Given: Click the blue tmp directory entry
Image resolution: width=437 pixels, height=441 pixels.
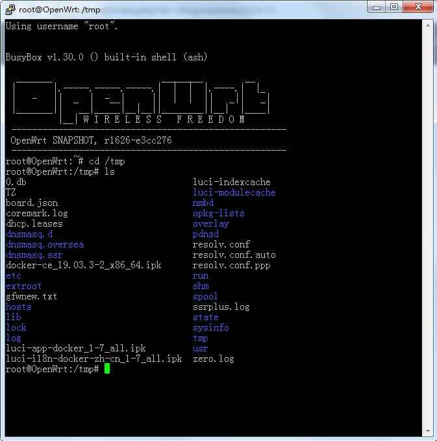Looking at the screenshot, I should [201, 338].
